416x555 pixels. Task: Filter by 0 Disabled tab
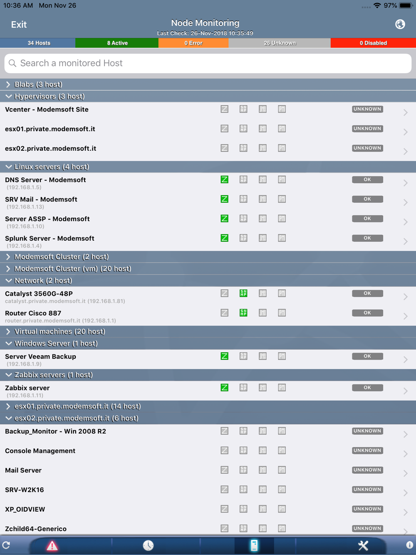click(373, 43)
